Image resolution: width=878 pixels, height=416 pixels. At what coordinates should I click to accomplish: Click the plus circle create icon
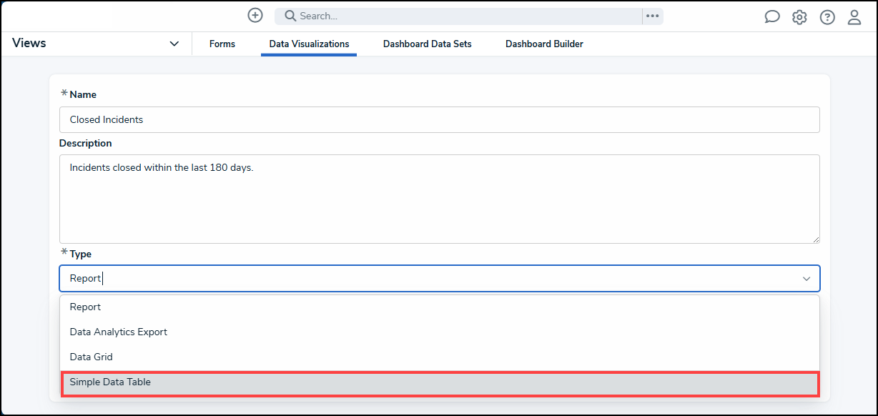pos(255,15)
